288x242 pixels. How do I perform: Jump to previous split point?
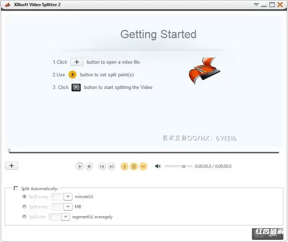102,166
